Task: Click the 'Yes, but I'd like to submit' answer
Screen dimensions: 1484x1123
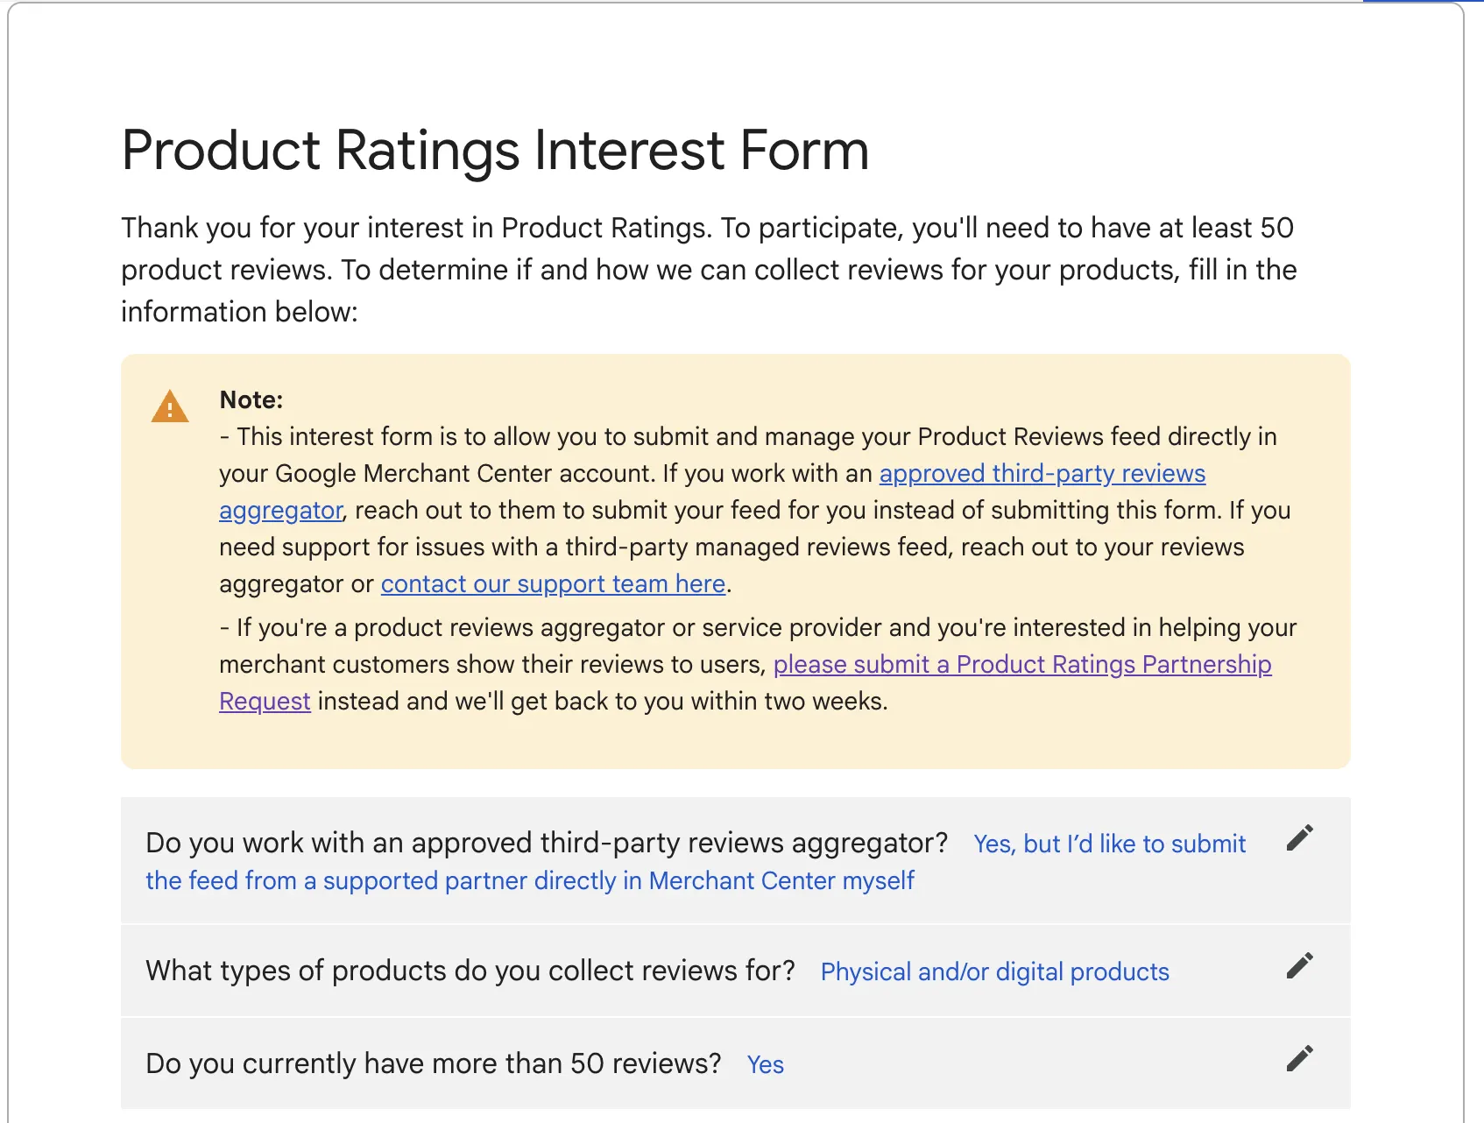Action: tap(1109, 844)
